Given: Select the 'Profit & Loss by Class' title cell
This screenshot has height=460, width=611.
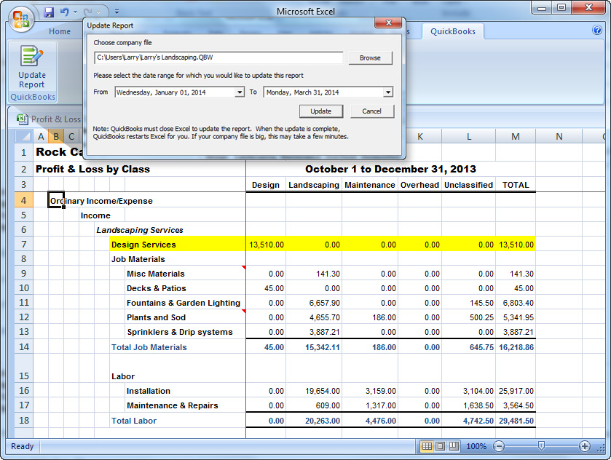Looking at the screenshot, I should coord(92,170).
